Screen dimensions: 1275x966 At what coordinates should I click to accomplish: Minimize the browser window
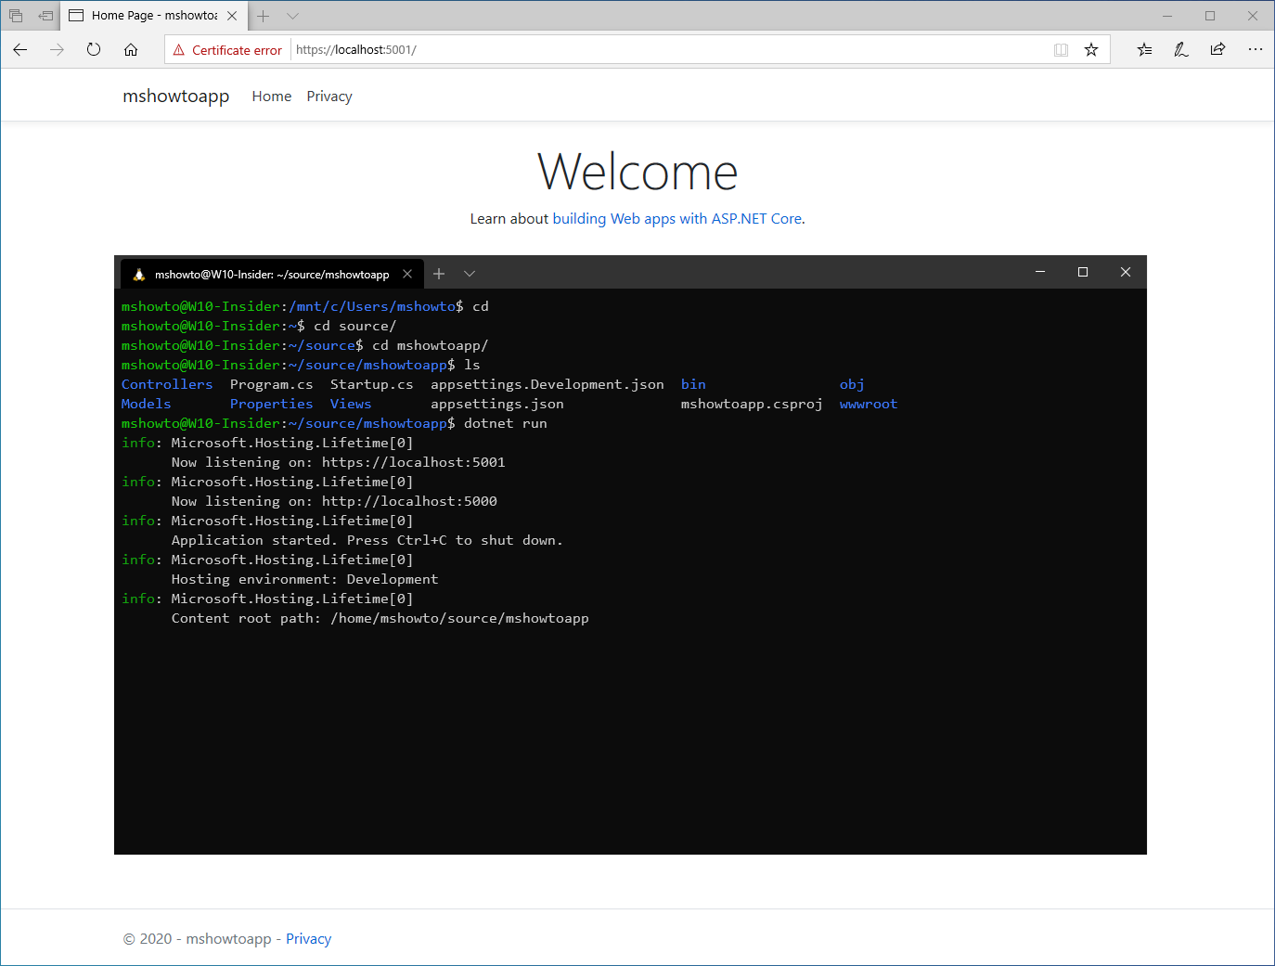coord(1167,16)
